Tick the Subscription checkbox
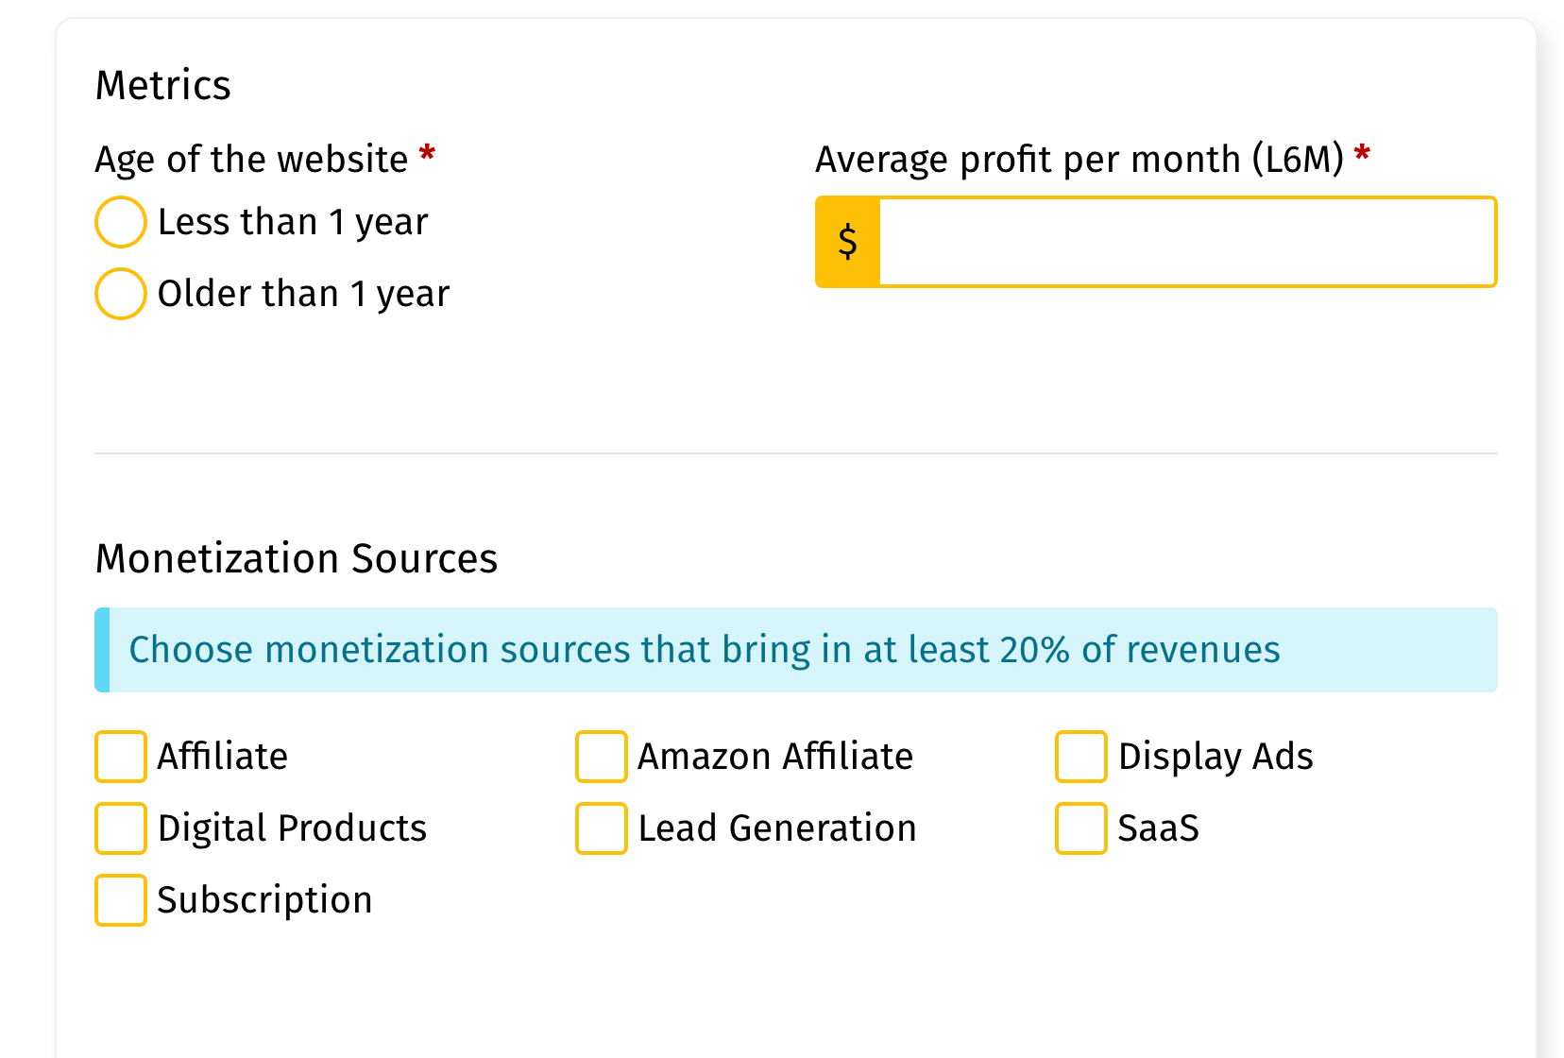This screenshot has width=1564, height=1058. (120, 900)
